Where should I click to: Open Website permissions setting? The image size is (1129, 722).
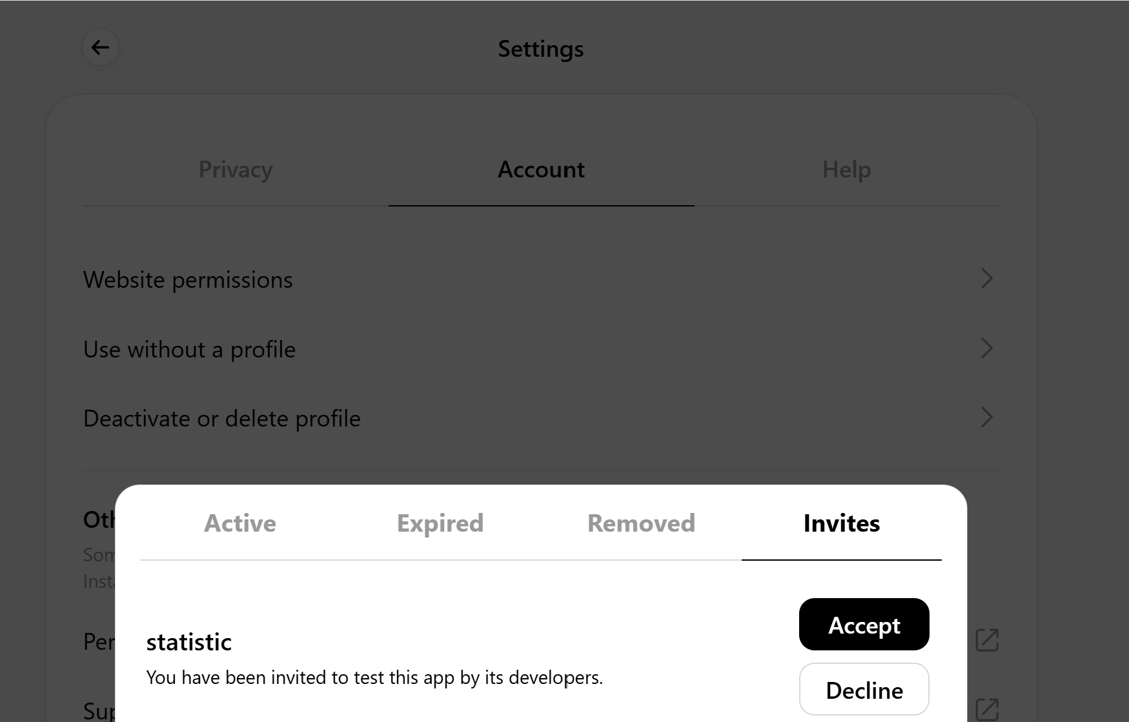[541, 279]
